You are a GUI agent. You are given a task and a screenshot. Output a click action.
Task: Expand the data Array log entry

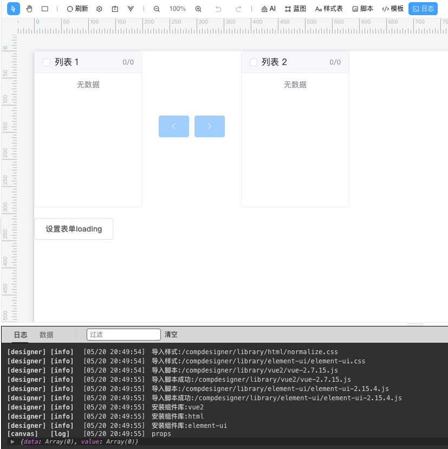point(12,441)
